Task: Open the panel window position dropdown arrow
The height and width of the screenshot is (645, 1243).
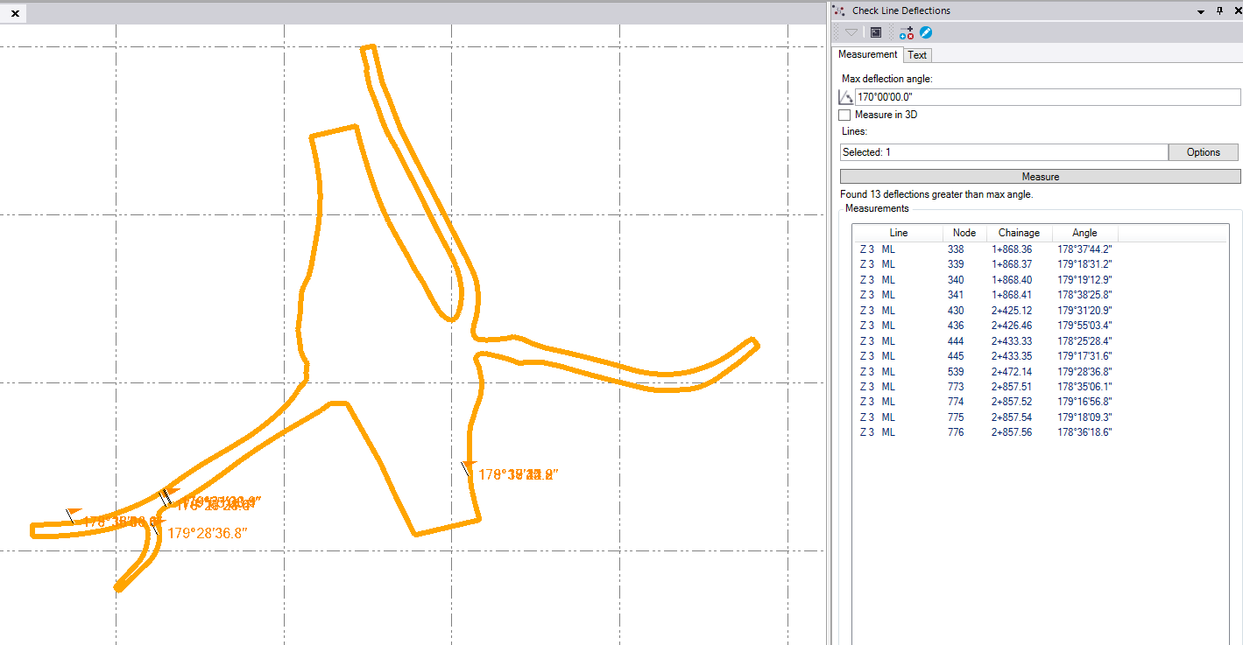Action: click(1201, 11)
